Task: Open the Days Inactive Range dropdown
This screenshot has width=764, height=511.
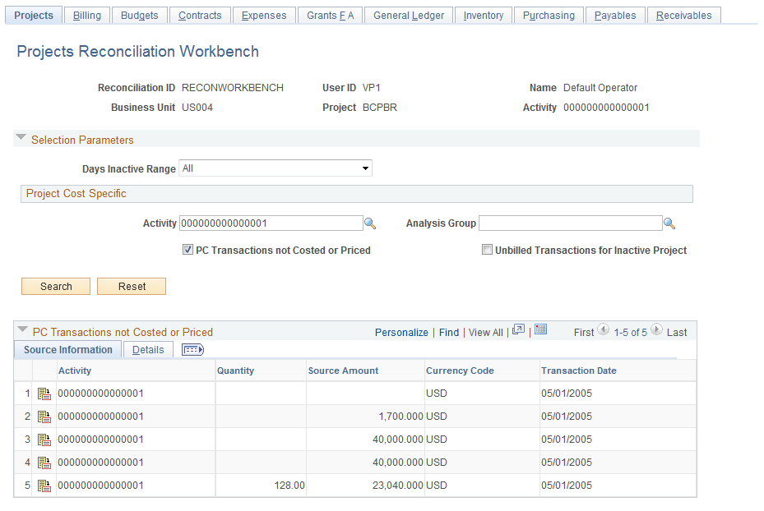Action: pos(365,168)
